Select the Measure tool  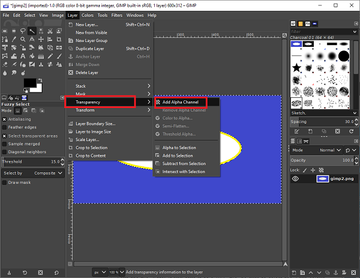32,39
